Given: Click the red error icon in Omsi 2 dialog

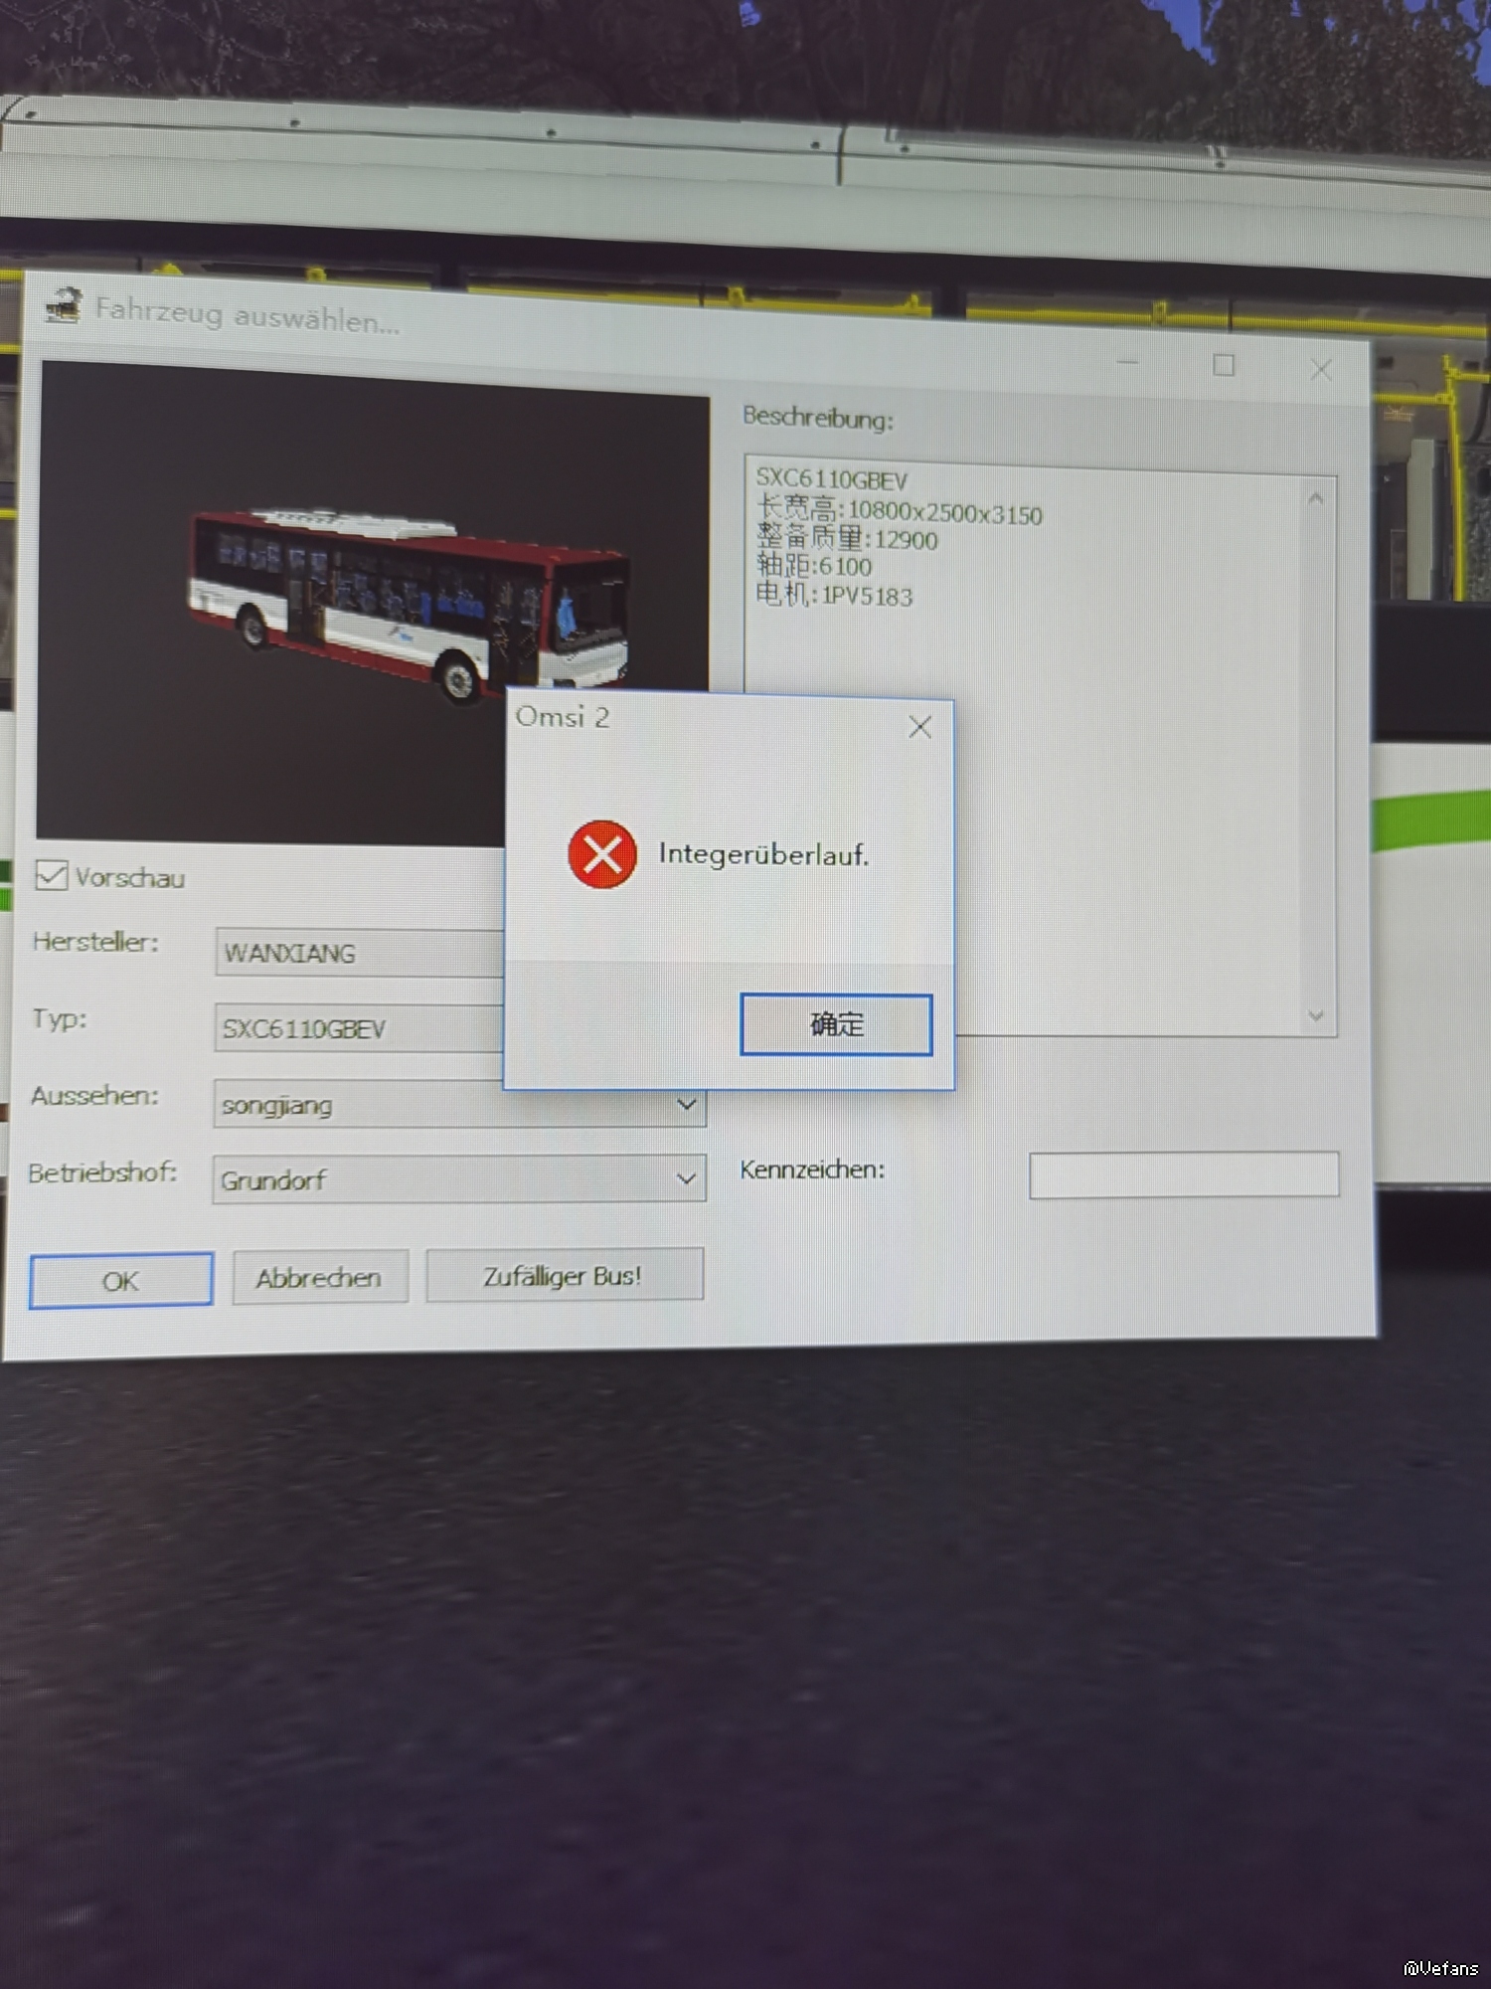Looking at the screenshot, I should [x=602, y=854].
